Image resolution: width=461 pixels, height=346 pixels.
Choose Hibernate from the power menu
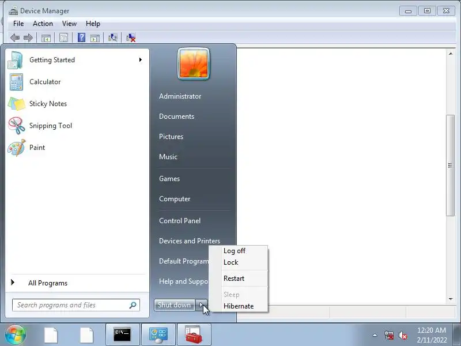pyautogui.click(x=238, y=306)
